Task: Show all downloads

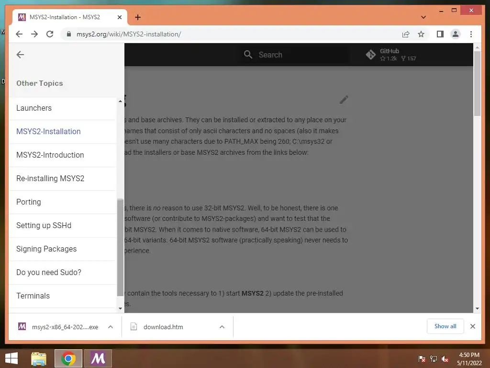Action: pos(445,326)
